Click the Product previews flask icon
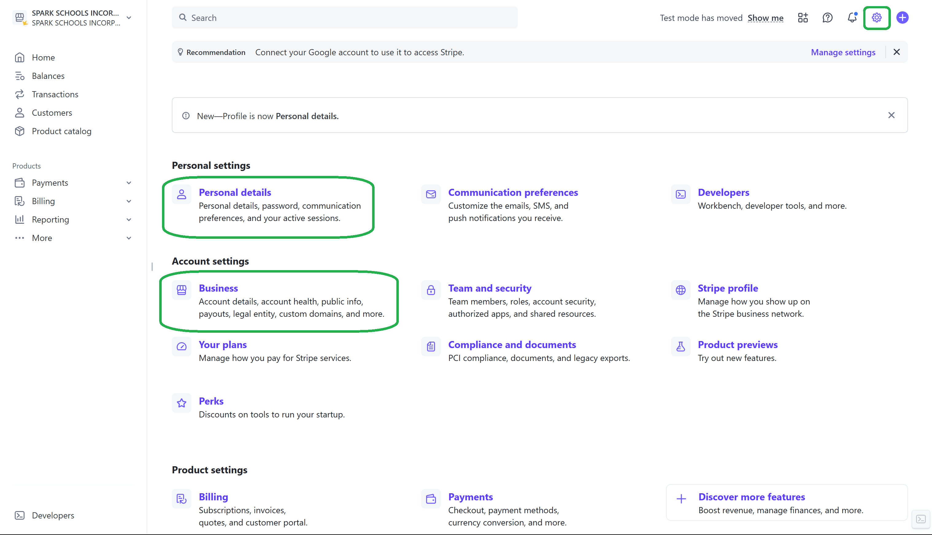 click(x=680, y=347)
